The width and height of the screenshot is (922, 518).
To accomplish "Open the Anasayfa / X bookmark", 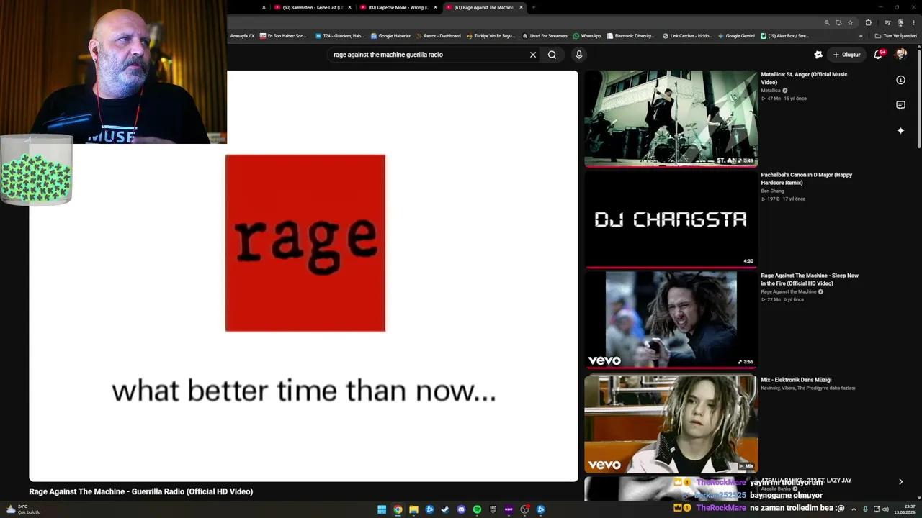I will pos(242,36).
